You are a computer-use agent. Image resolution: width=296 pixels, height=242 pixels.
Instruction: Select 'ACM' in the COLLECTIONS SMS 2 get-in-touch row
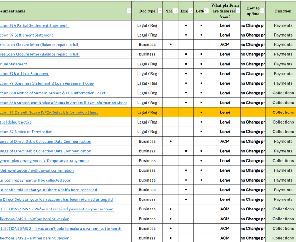click(x=225, y=229)
